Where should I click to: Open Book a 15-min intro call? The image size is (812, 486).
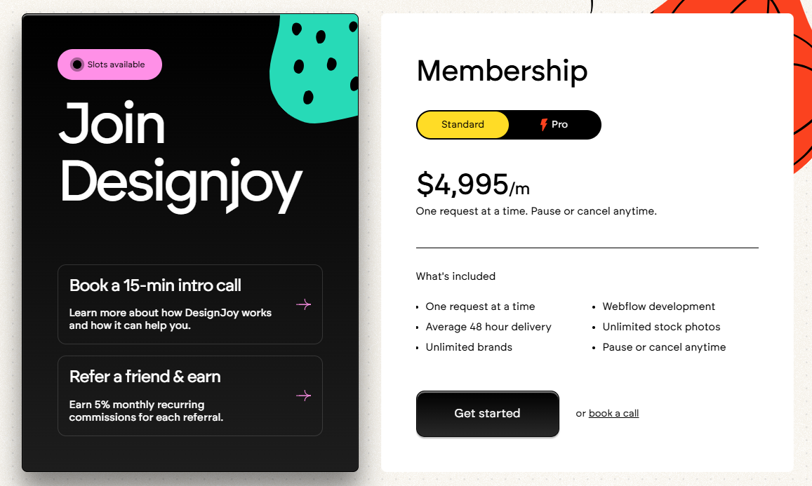(190, 304)
